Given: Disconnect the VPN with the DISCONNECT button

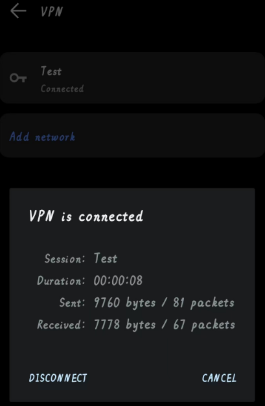Looking at the screenshot, I should click(58, 378).
